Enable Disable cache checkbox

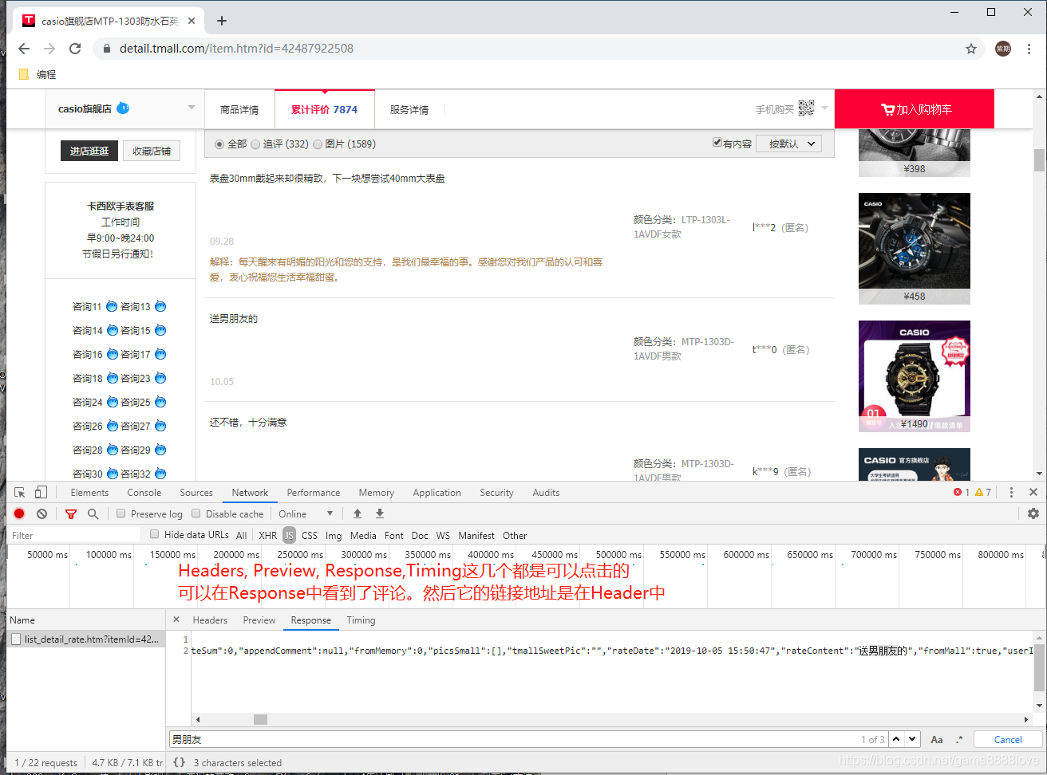point(196,513)
